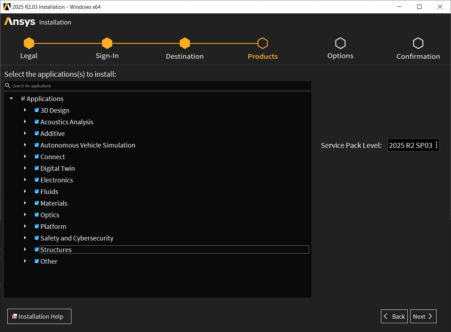Uncheck the 3D Design checkbox
This screenshot has height=332, width=451.
click(x=37, y=110)
